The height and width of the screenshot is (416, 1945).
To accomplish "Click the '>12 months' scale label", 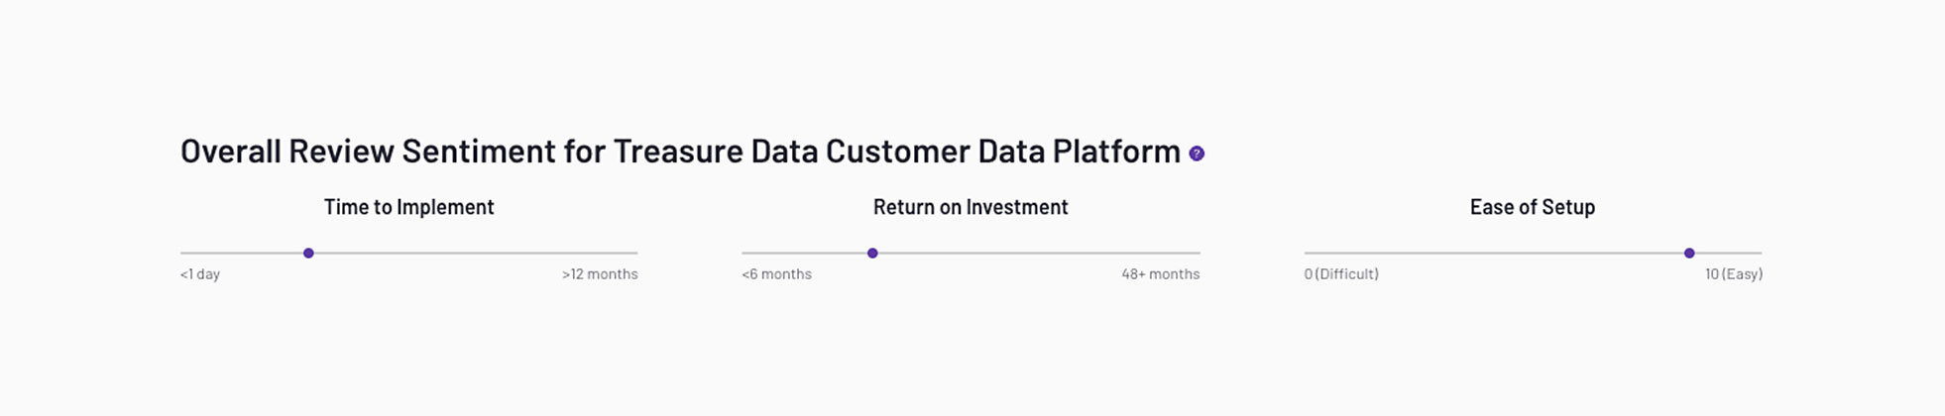I will (x=600, y=274).
